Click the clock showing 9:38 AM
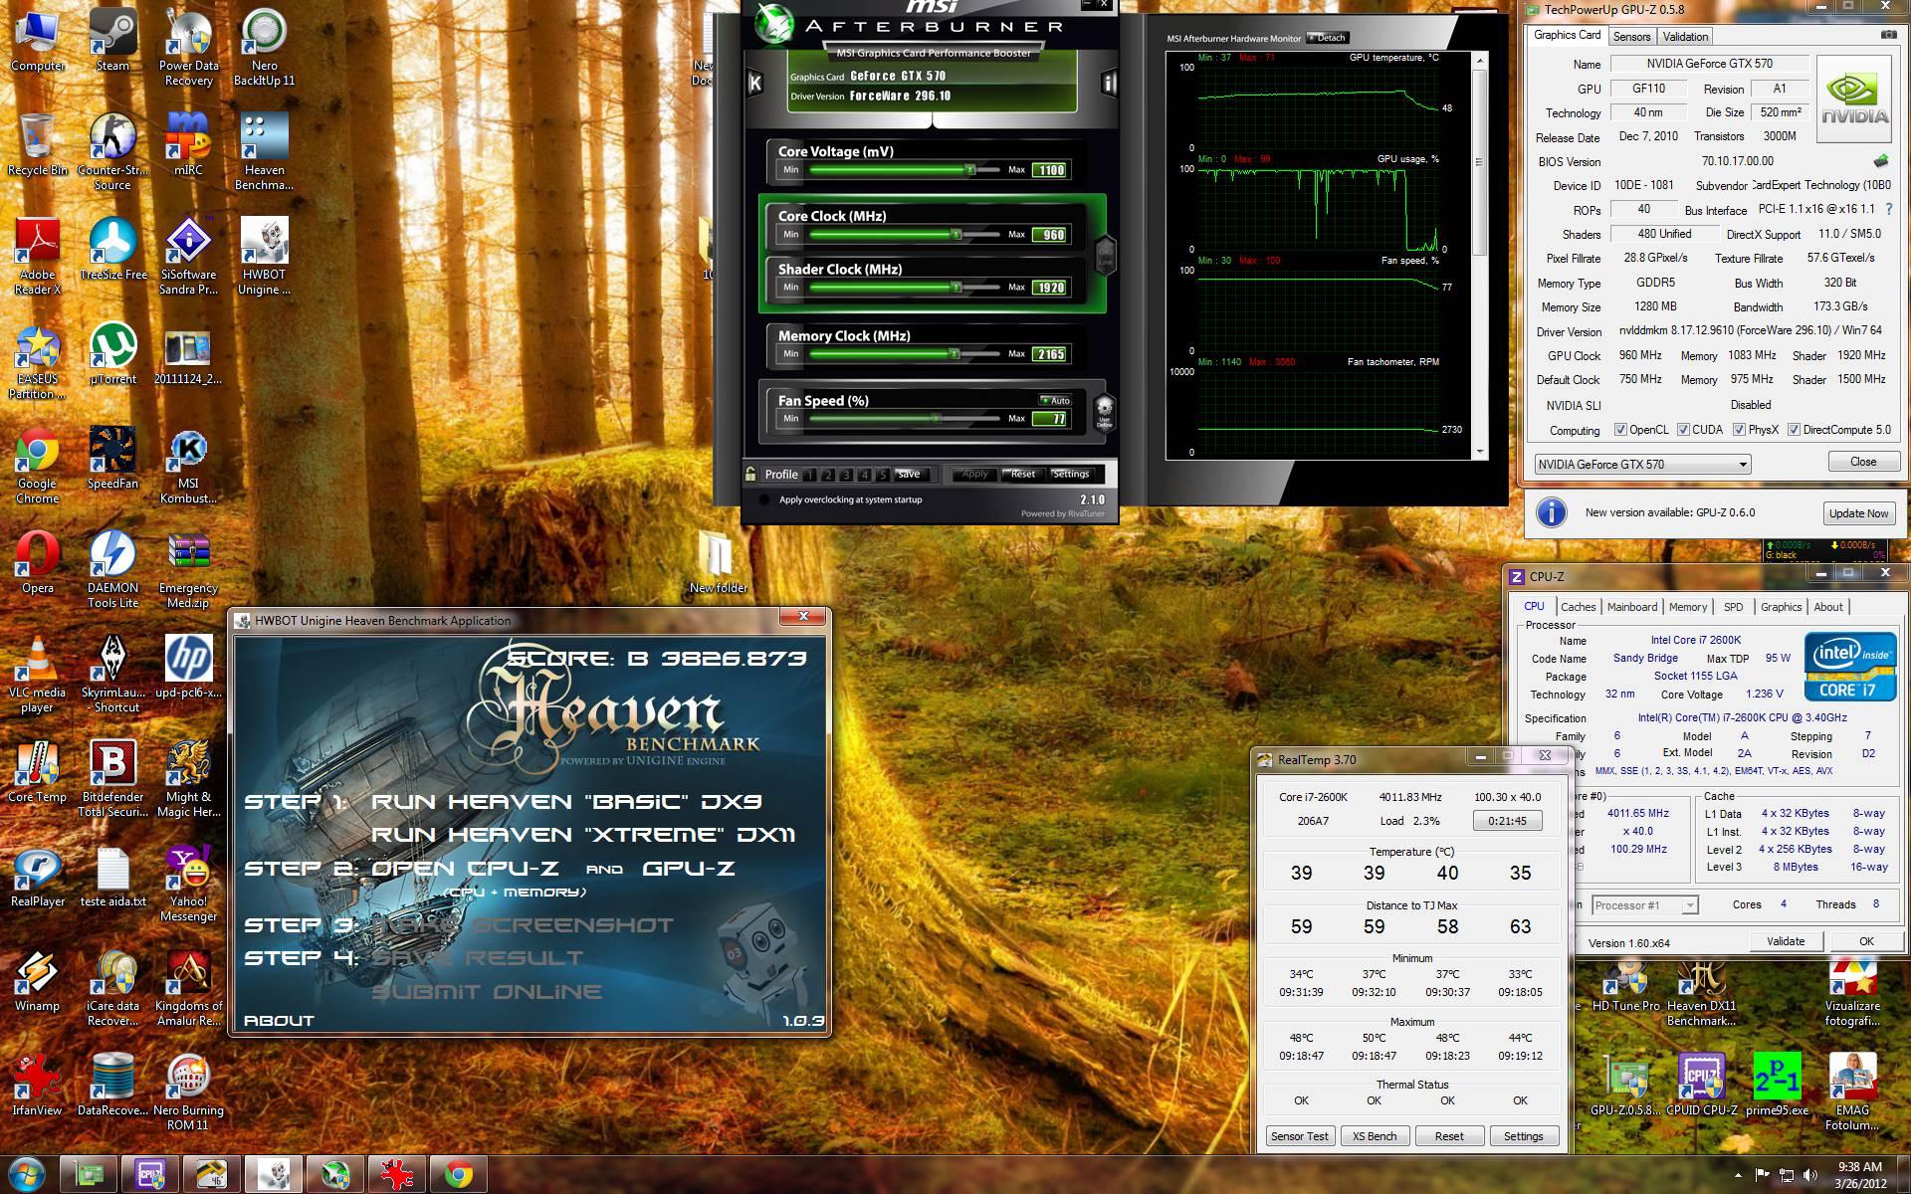The width and height of the screenshot is (1911, 1194). coord(1859,1166)
